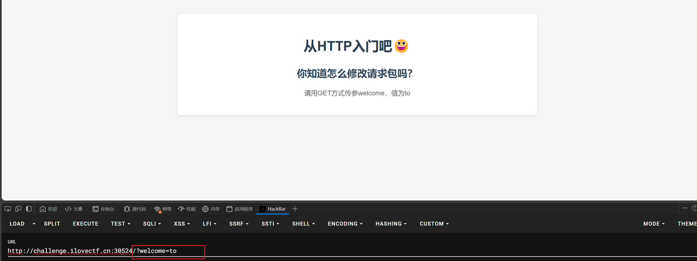Viewport: 697px width, 261px height.
Task: Open the 控制台 console panel
Action: (x=103, y=209)
